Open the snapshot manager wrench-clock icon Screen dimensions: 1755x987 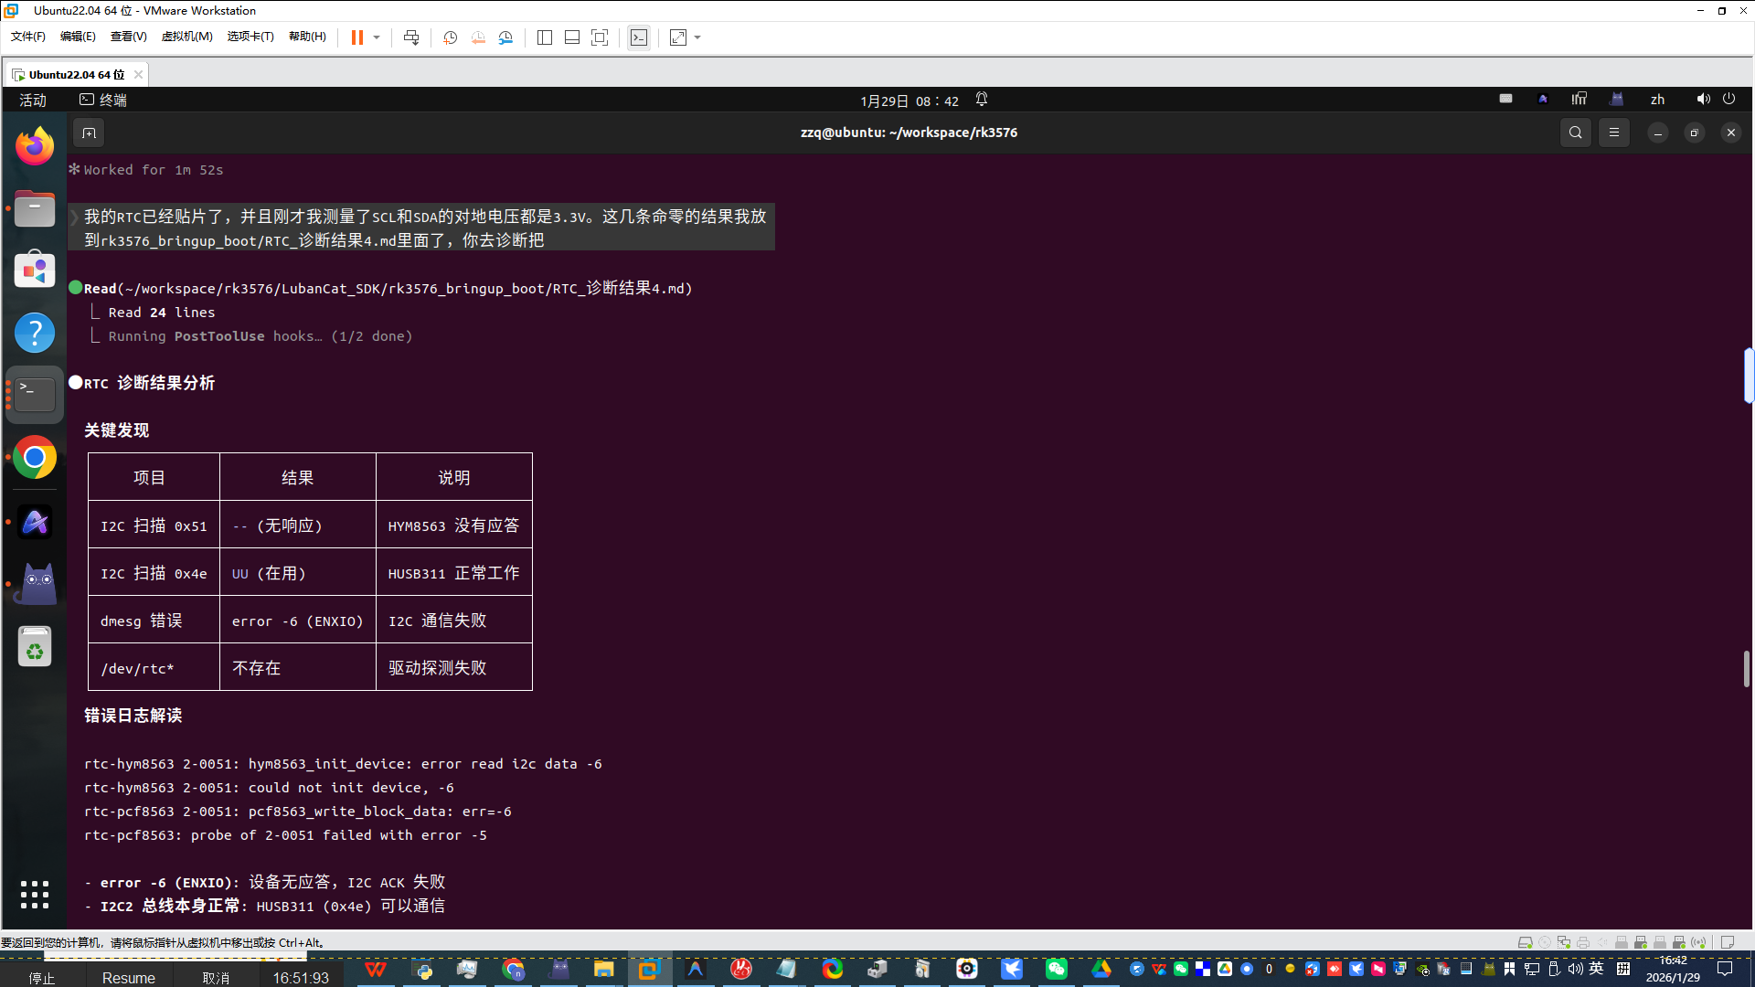(x=505, y=37)
